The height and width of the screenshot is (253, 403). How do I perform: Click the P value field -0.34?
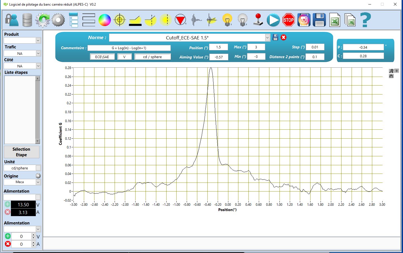point(363,47)
